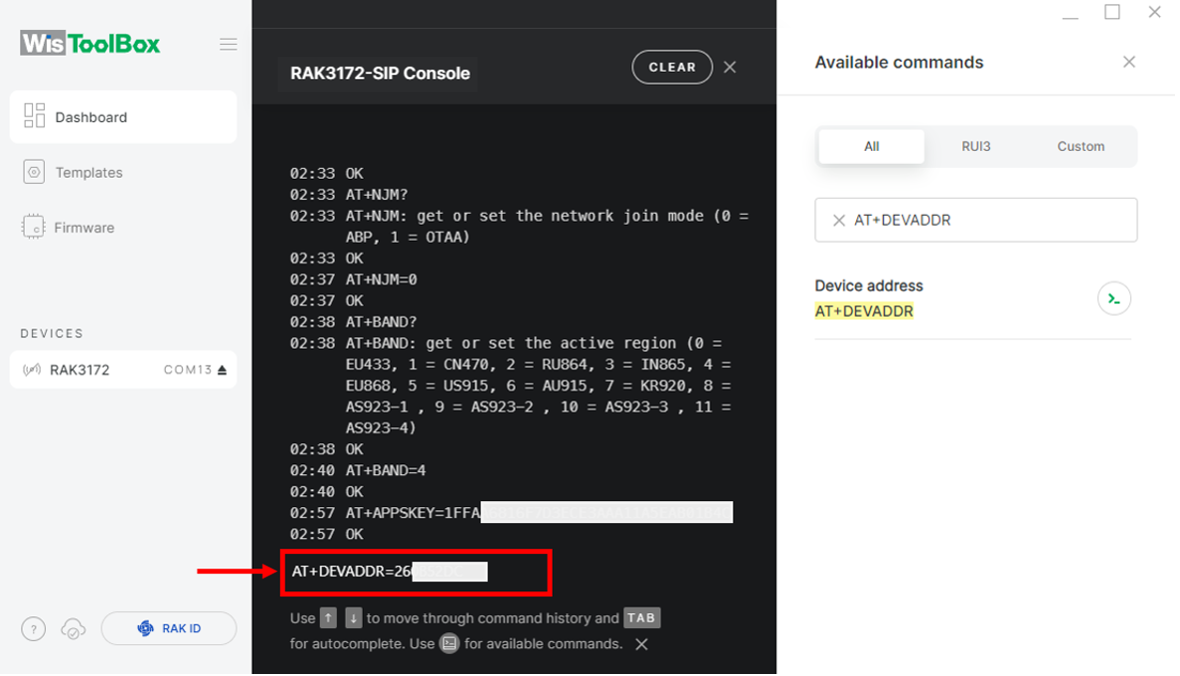Image resolution: width=1180 pixels, height=676 pixels.
Task: Open the Templates page
Action: point(89,172)
